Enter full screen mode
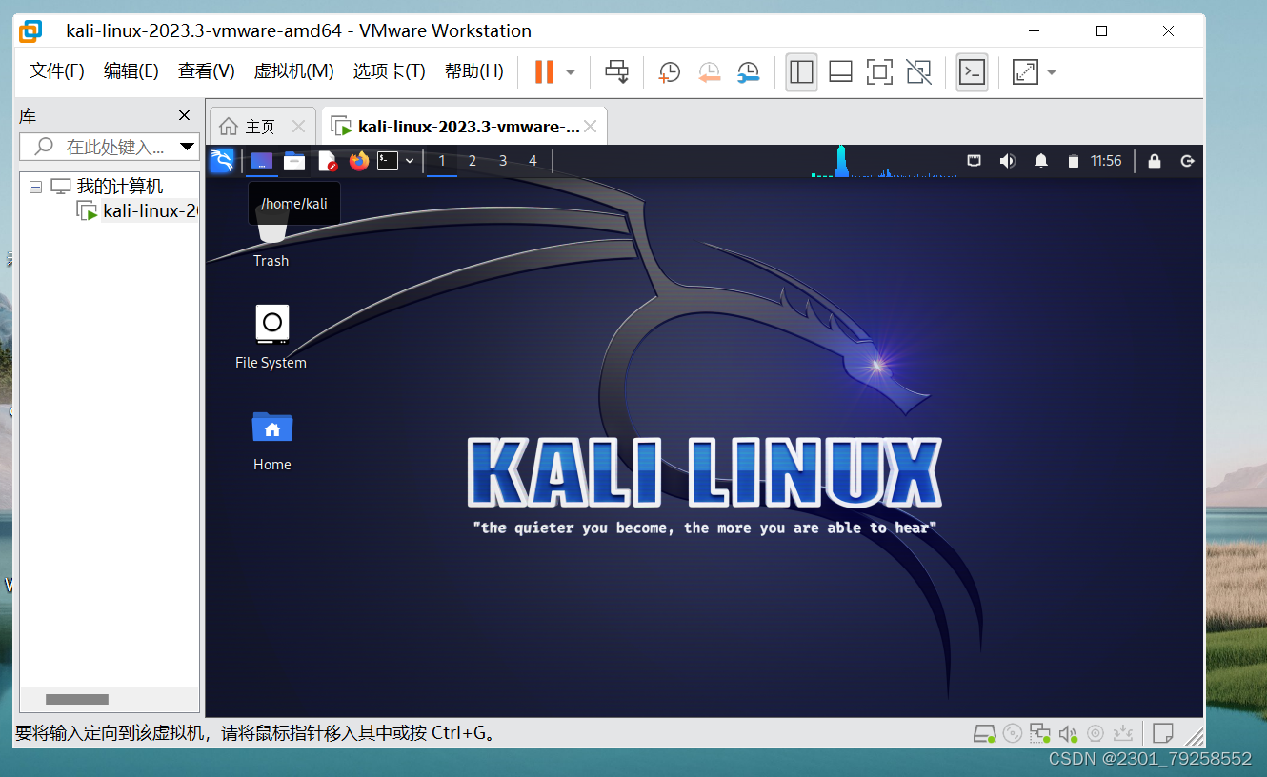This screenshot has width=1267, height=777. [879, 71]
